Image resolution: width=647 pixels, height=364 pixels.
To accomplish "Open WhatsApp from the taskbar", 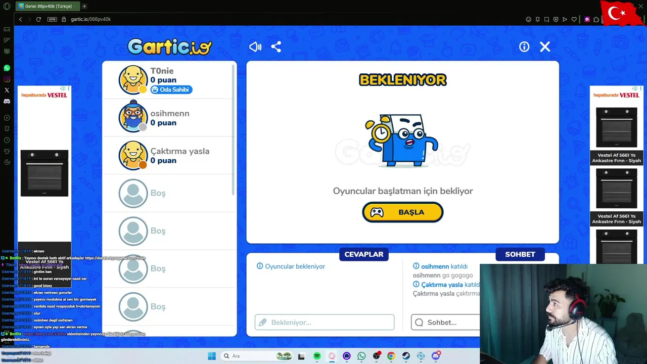I will coord(361,356).
